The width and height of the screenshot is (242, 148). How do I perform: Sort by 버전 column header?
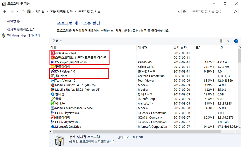click(227, 48)
